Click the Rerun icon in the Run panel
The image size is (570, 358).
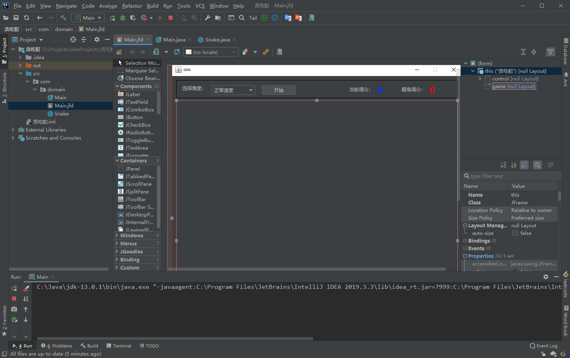[14, 288]
